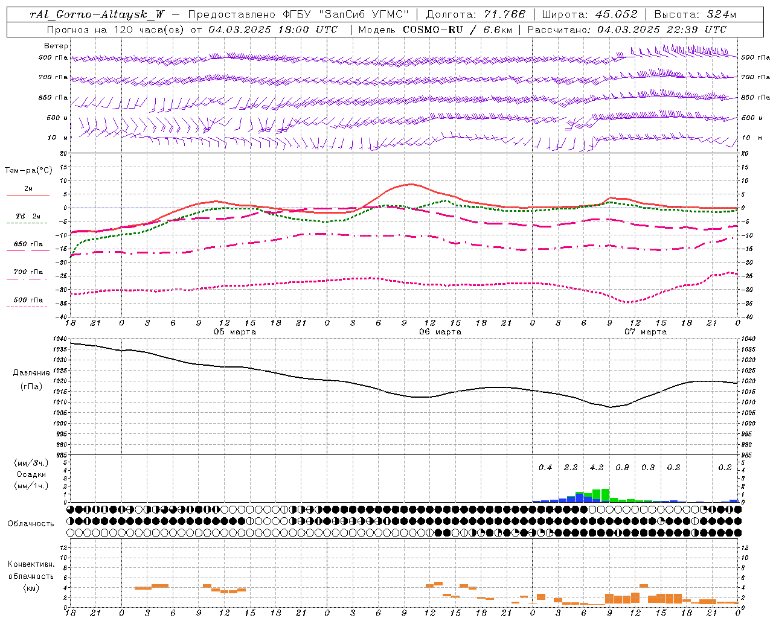This screenshot has width=773, height=618.
Task: Click the 05 марта date label
Action: tap(235, 332)
